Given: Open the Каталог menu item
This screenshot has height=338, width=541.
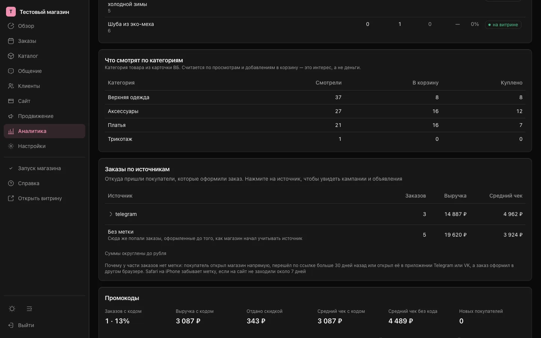Looking at the screenshot, I should click(x=44, y=56).
